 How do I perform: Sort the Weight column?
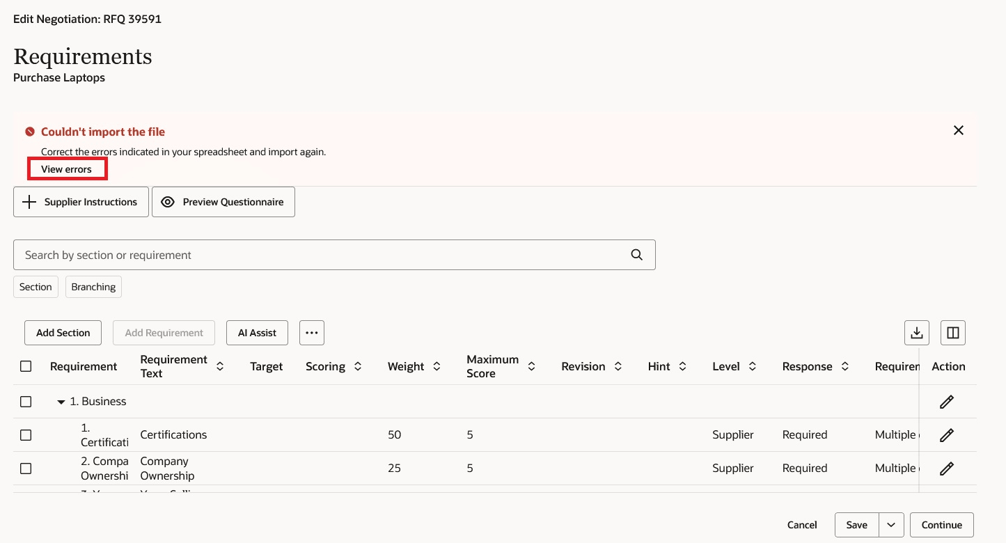[x=437, y=366]
